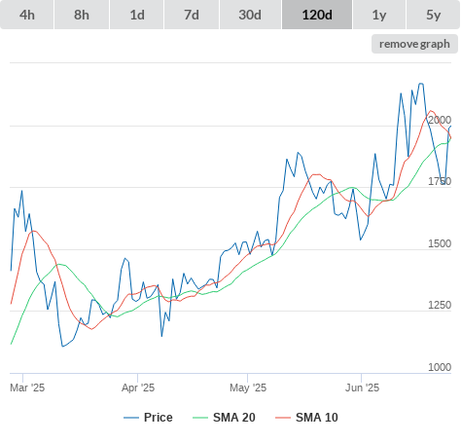461x443 pixels.
Task: Select the 4h time range tab
Action: (27, 15)
